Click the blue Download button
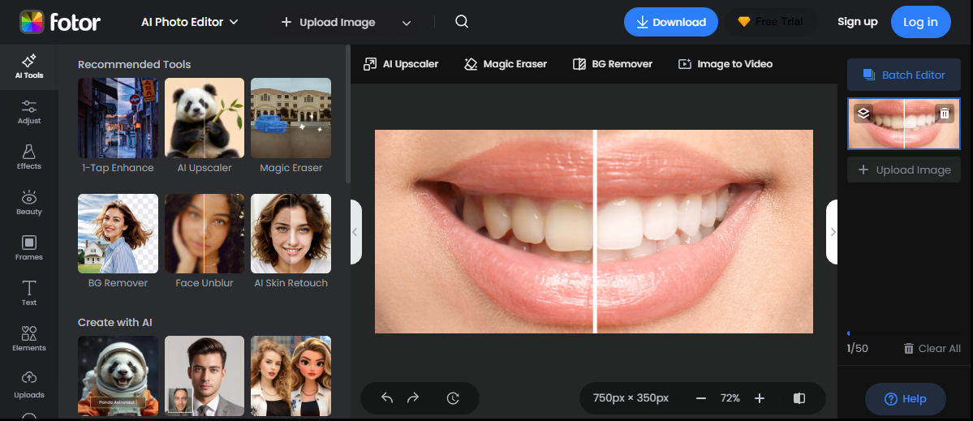 (671, 22)
